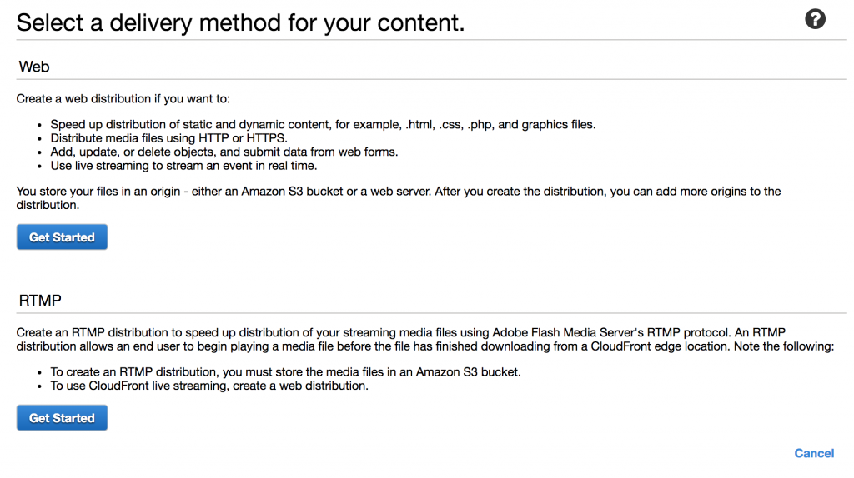Viewport: 854px width, 478px height.
Task: Click the 'Speed up distribution of static' bullet
Action: (323, 125)
